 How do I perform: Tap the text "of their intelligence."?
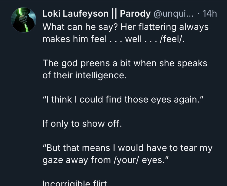pyautogui.click(x=84, y=75)
